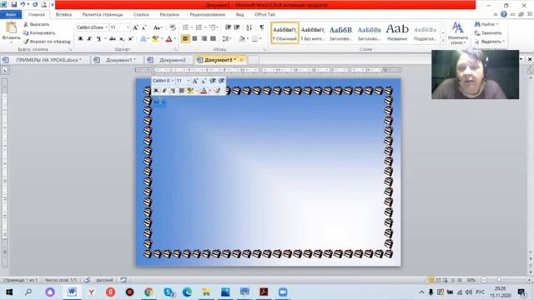Image resolution: width=534 pixels, height=300 pixels.
Task: Click the Grow Font icon in ribbon
Action: pos(135,27)
